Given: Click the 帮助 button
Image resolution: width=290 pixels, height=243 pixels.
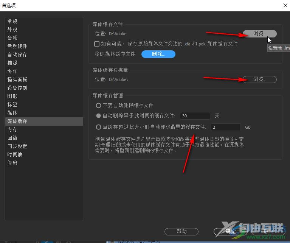Looking at the screenshot, I should (181, 232).
